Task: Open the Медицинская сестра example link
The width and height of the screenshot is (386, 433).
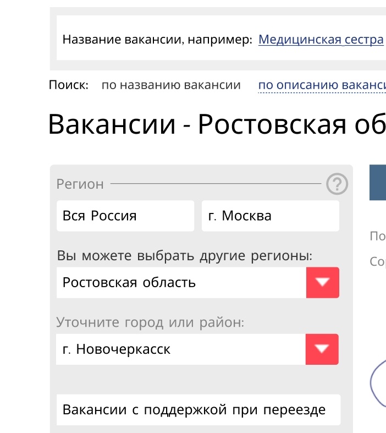Action: coord(321,40)
